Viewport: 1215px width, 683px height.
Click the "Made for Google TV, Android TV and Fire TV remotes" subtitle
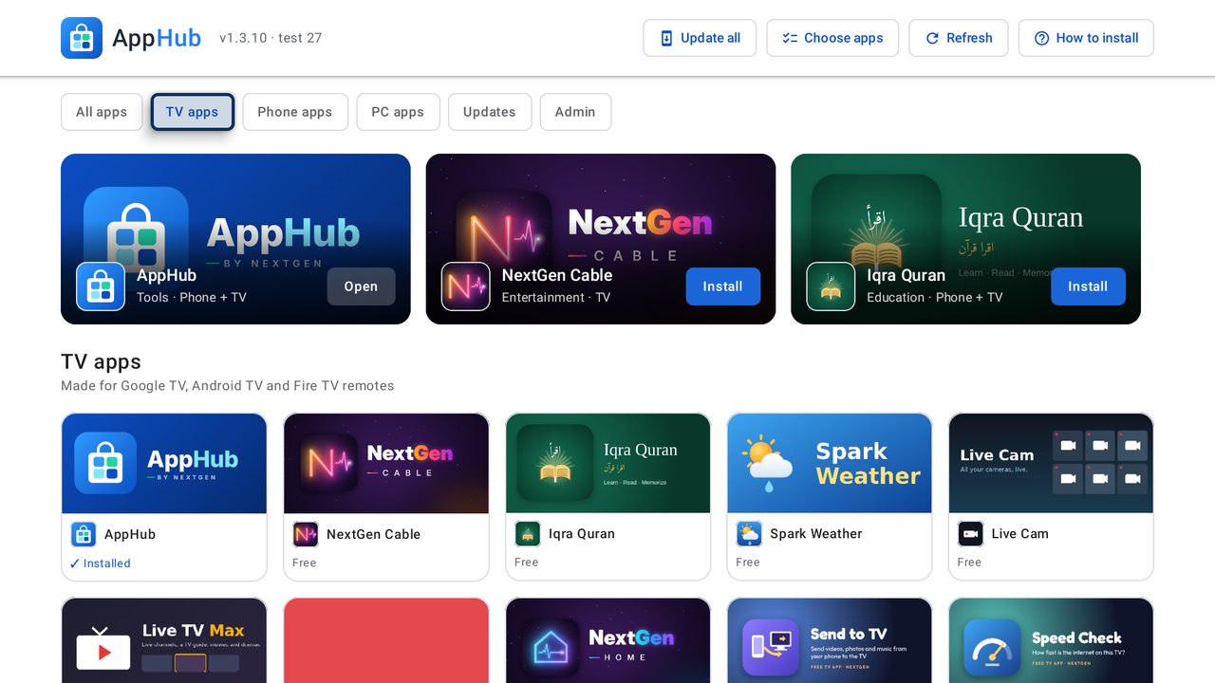point(228,386)
